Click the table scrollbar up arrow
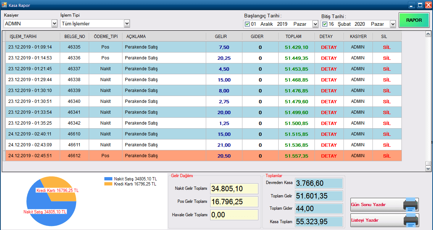 [428, 34]
